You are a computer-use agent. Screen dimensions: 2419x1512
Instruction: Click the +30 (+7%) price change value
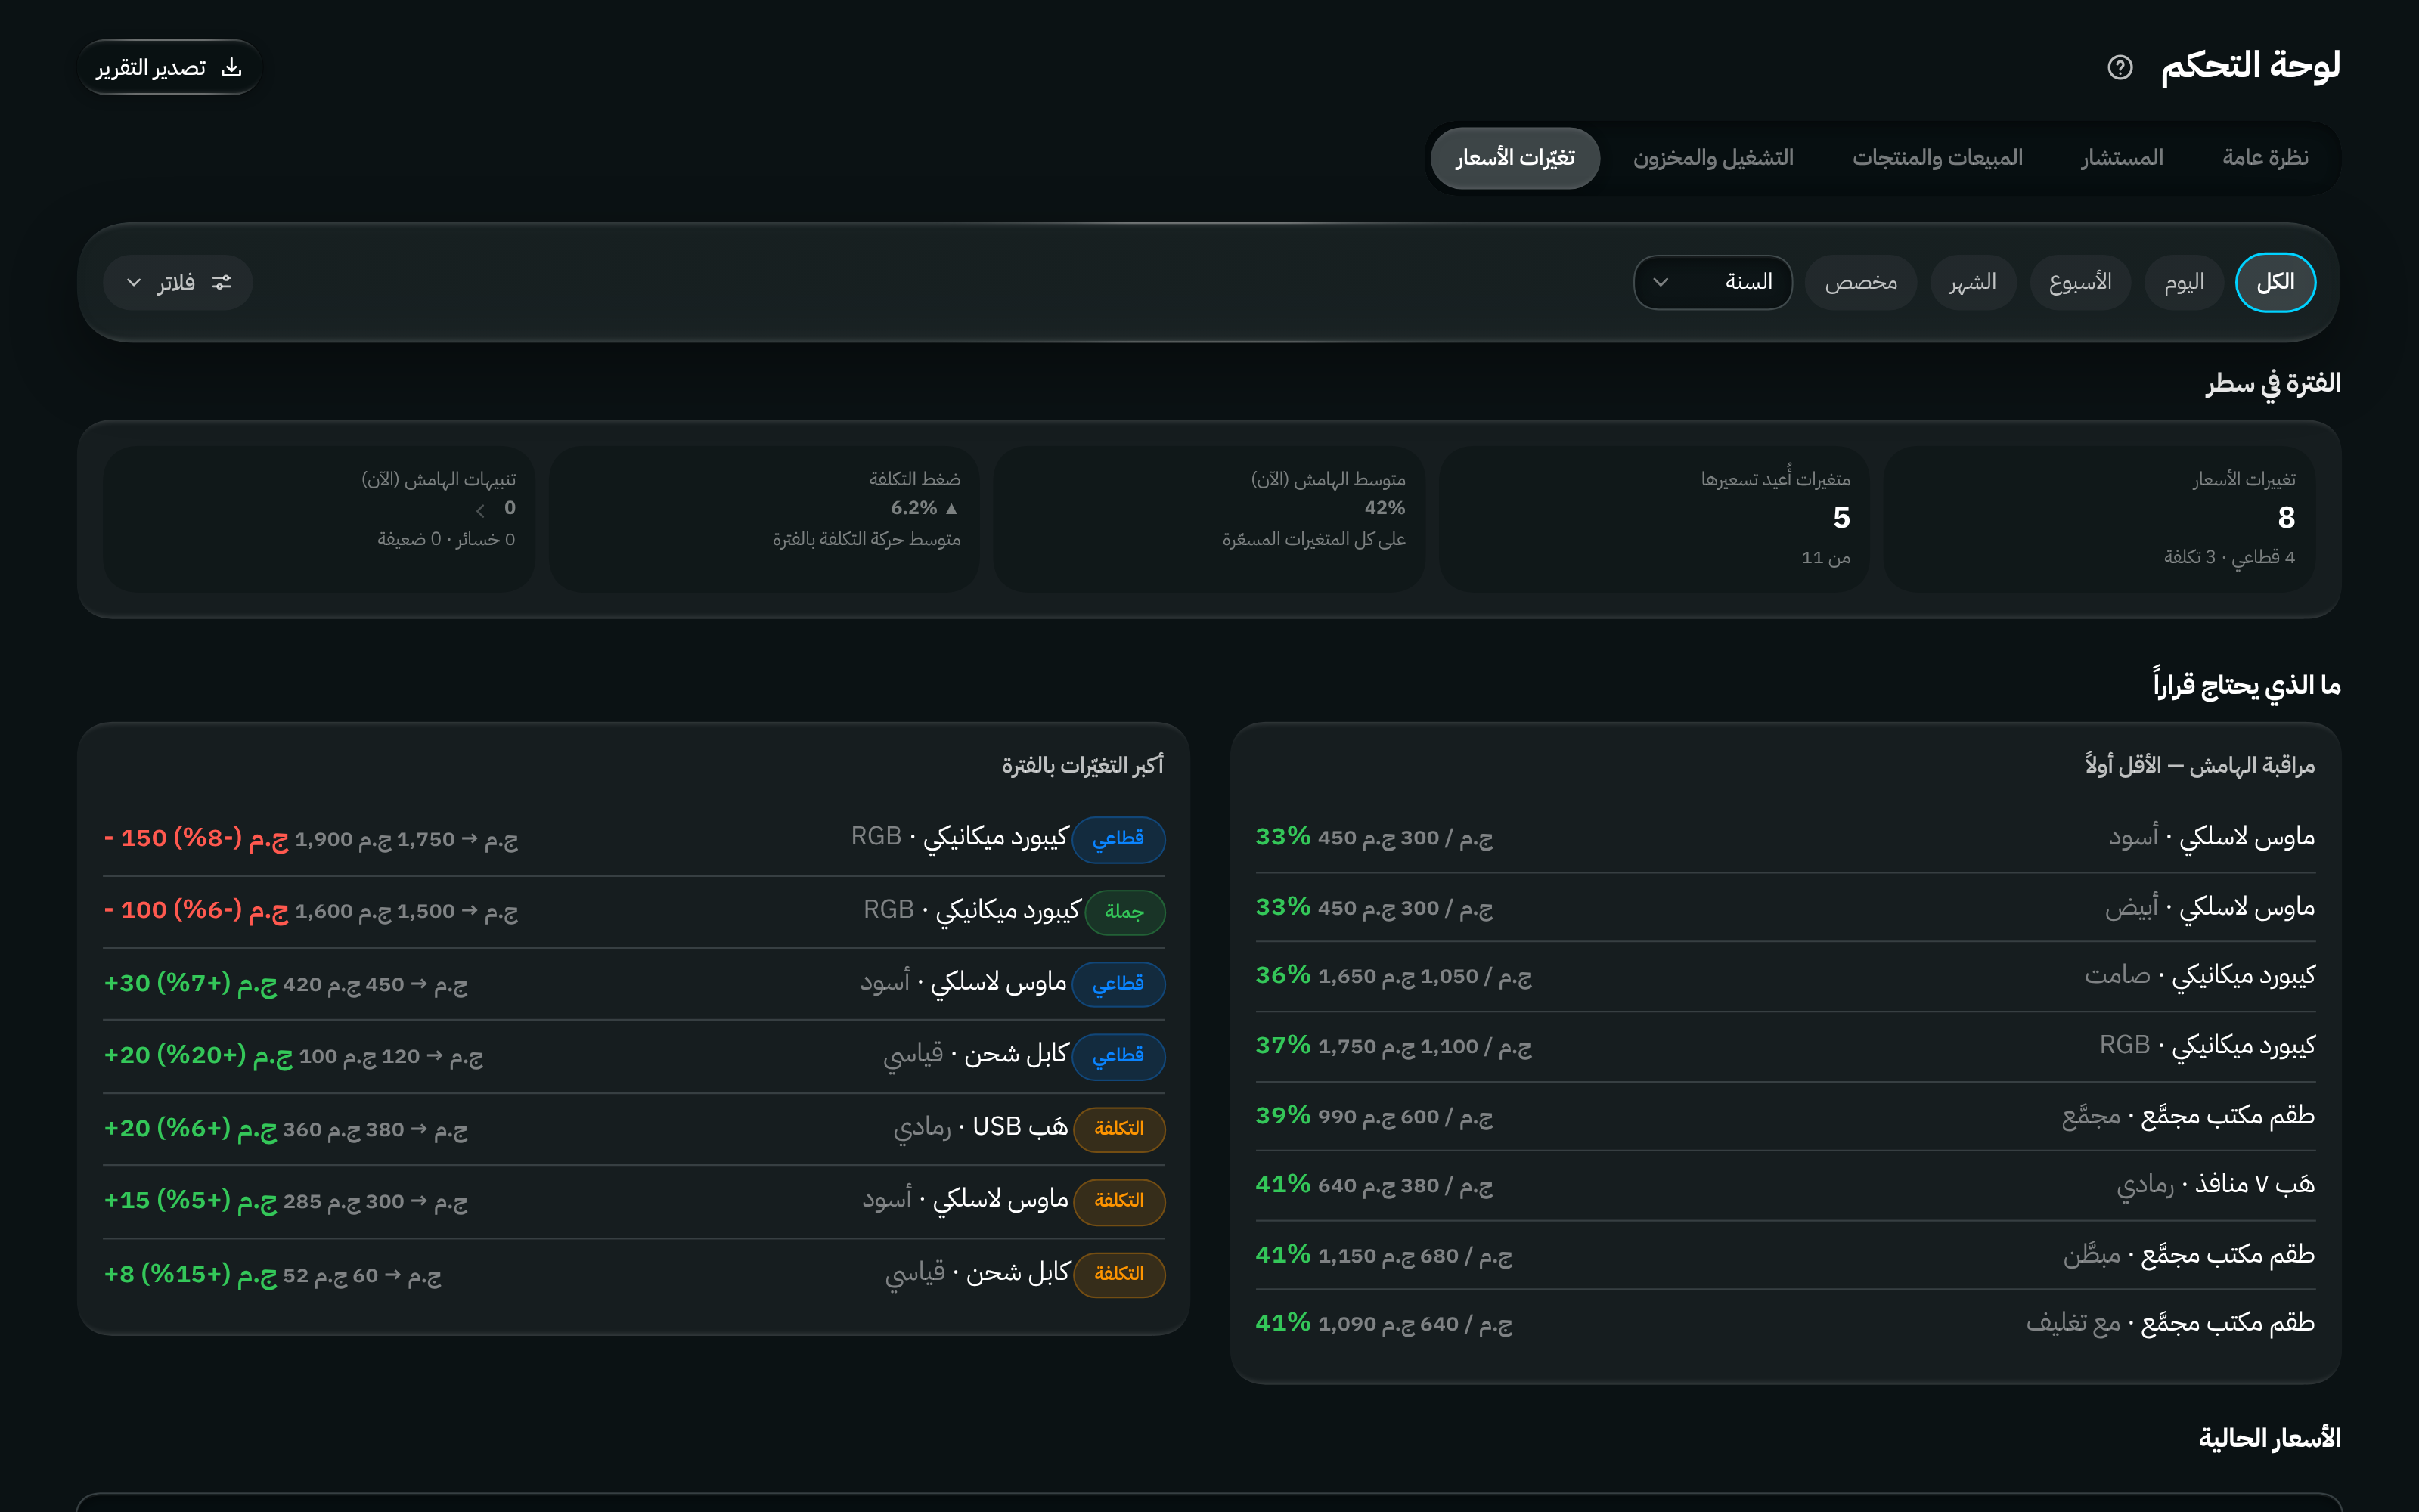pyautogui.click(x=191, y=984)
